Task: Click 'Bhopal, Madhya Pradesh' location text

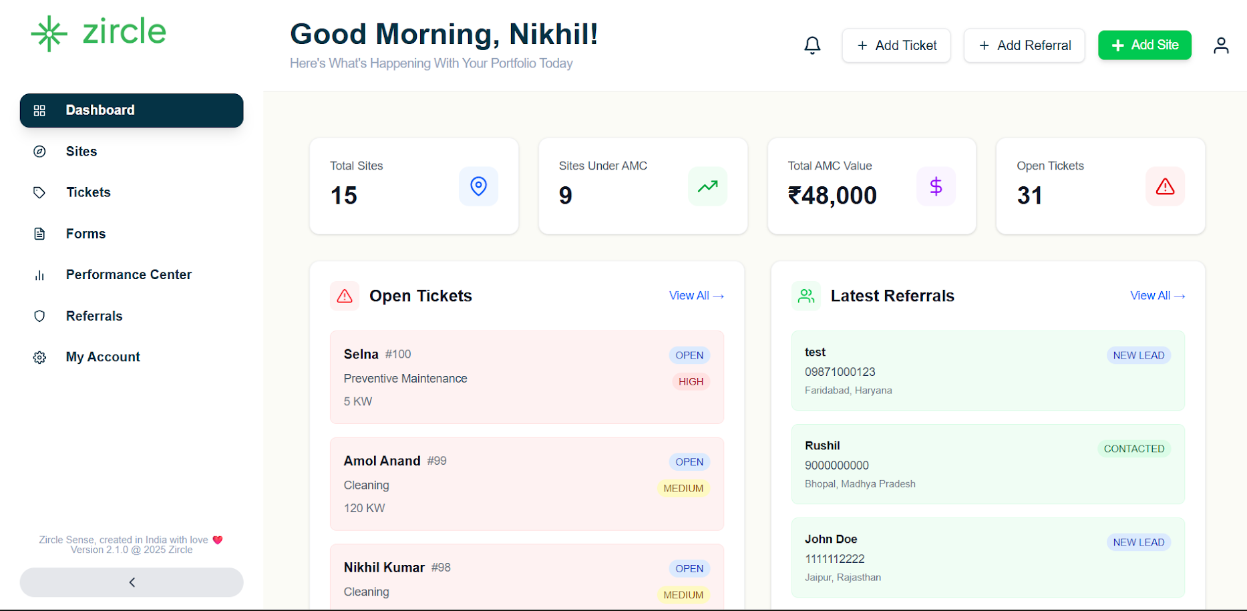Action: pos(860,484)
